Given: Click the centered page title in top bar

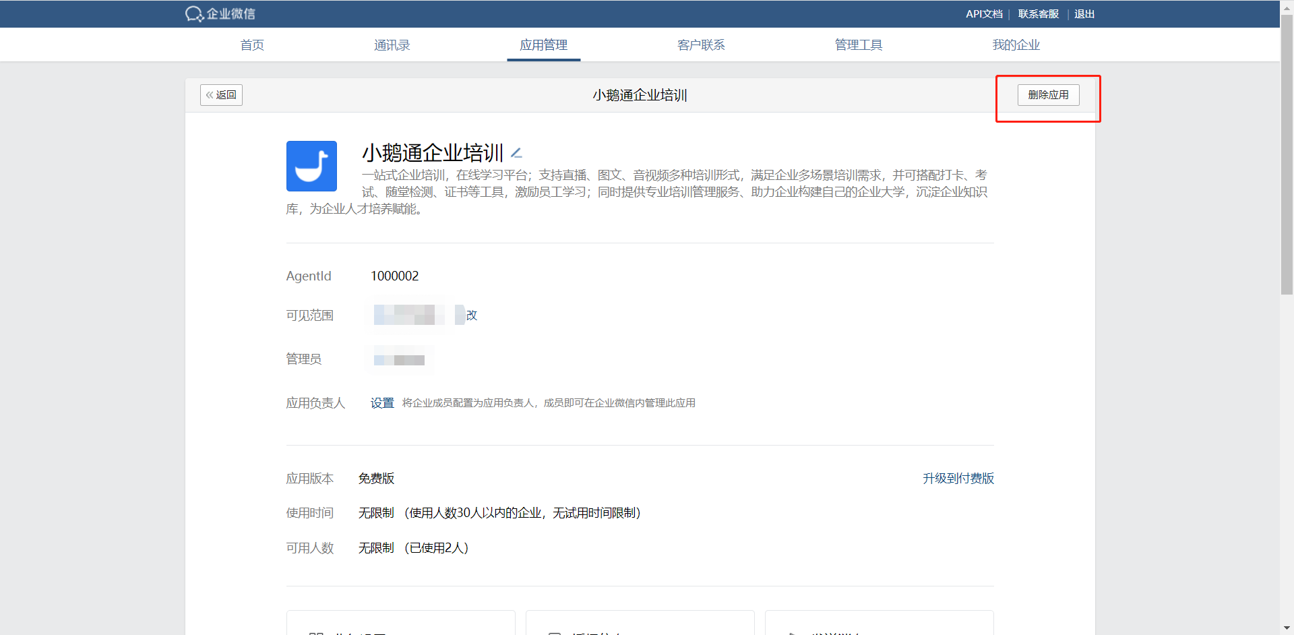Looking at the screenshot, I should pyautogui.click(x=640, y=95).
